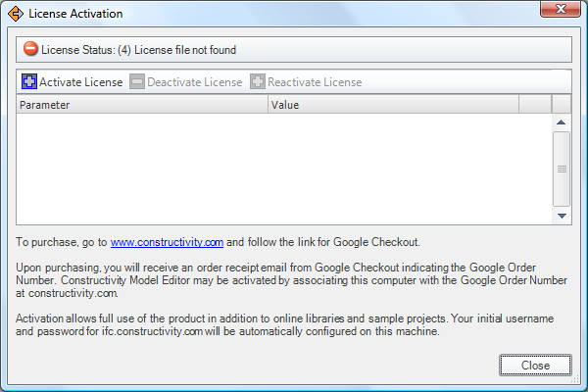Click the Activate License label
This screenshot has height=392, width=588.
(x=81, y=81)
